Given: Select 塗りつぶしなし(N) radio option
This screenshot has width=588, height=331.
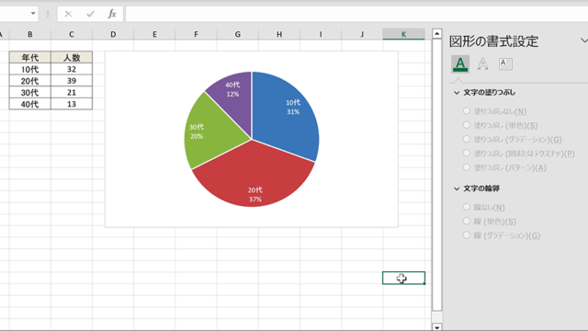Looking at the screenshot, I should coord(467,111).
